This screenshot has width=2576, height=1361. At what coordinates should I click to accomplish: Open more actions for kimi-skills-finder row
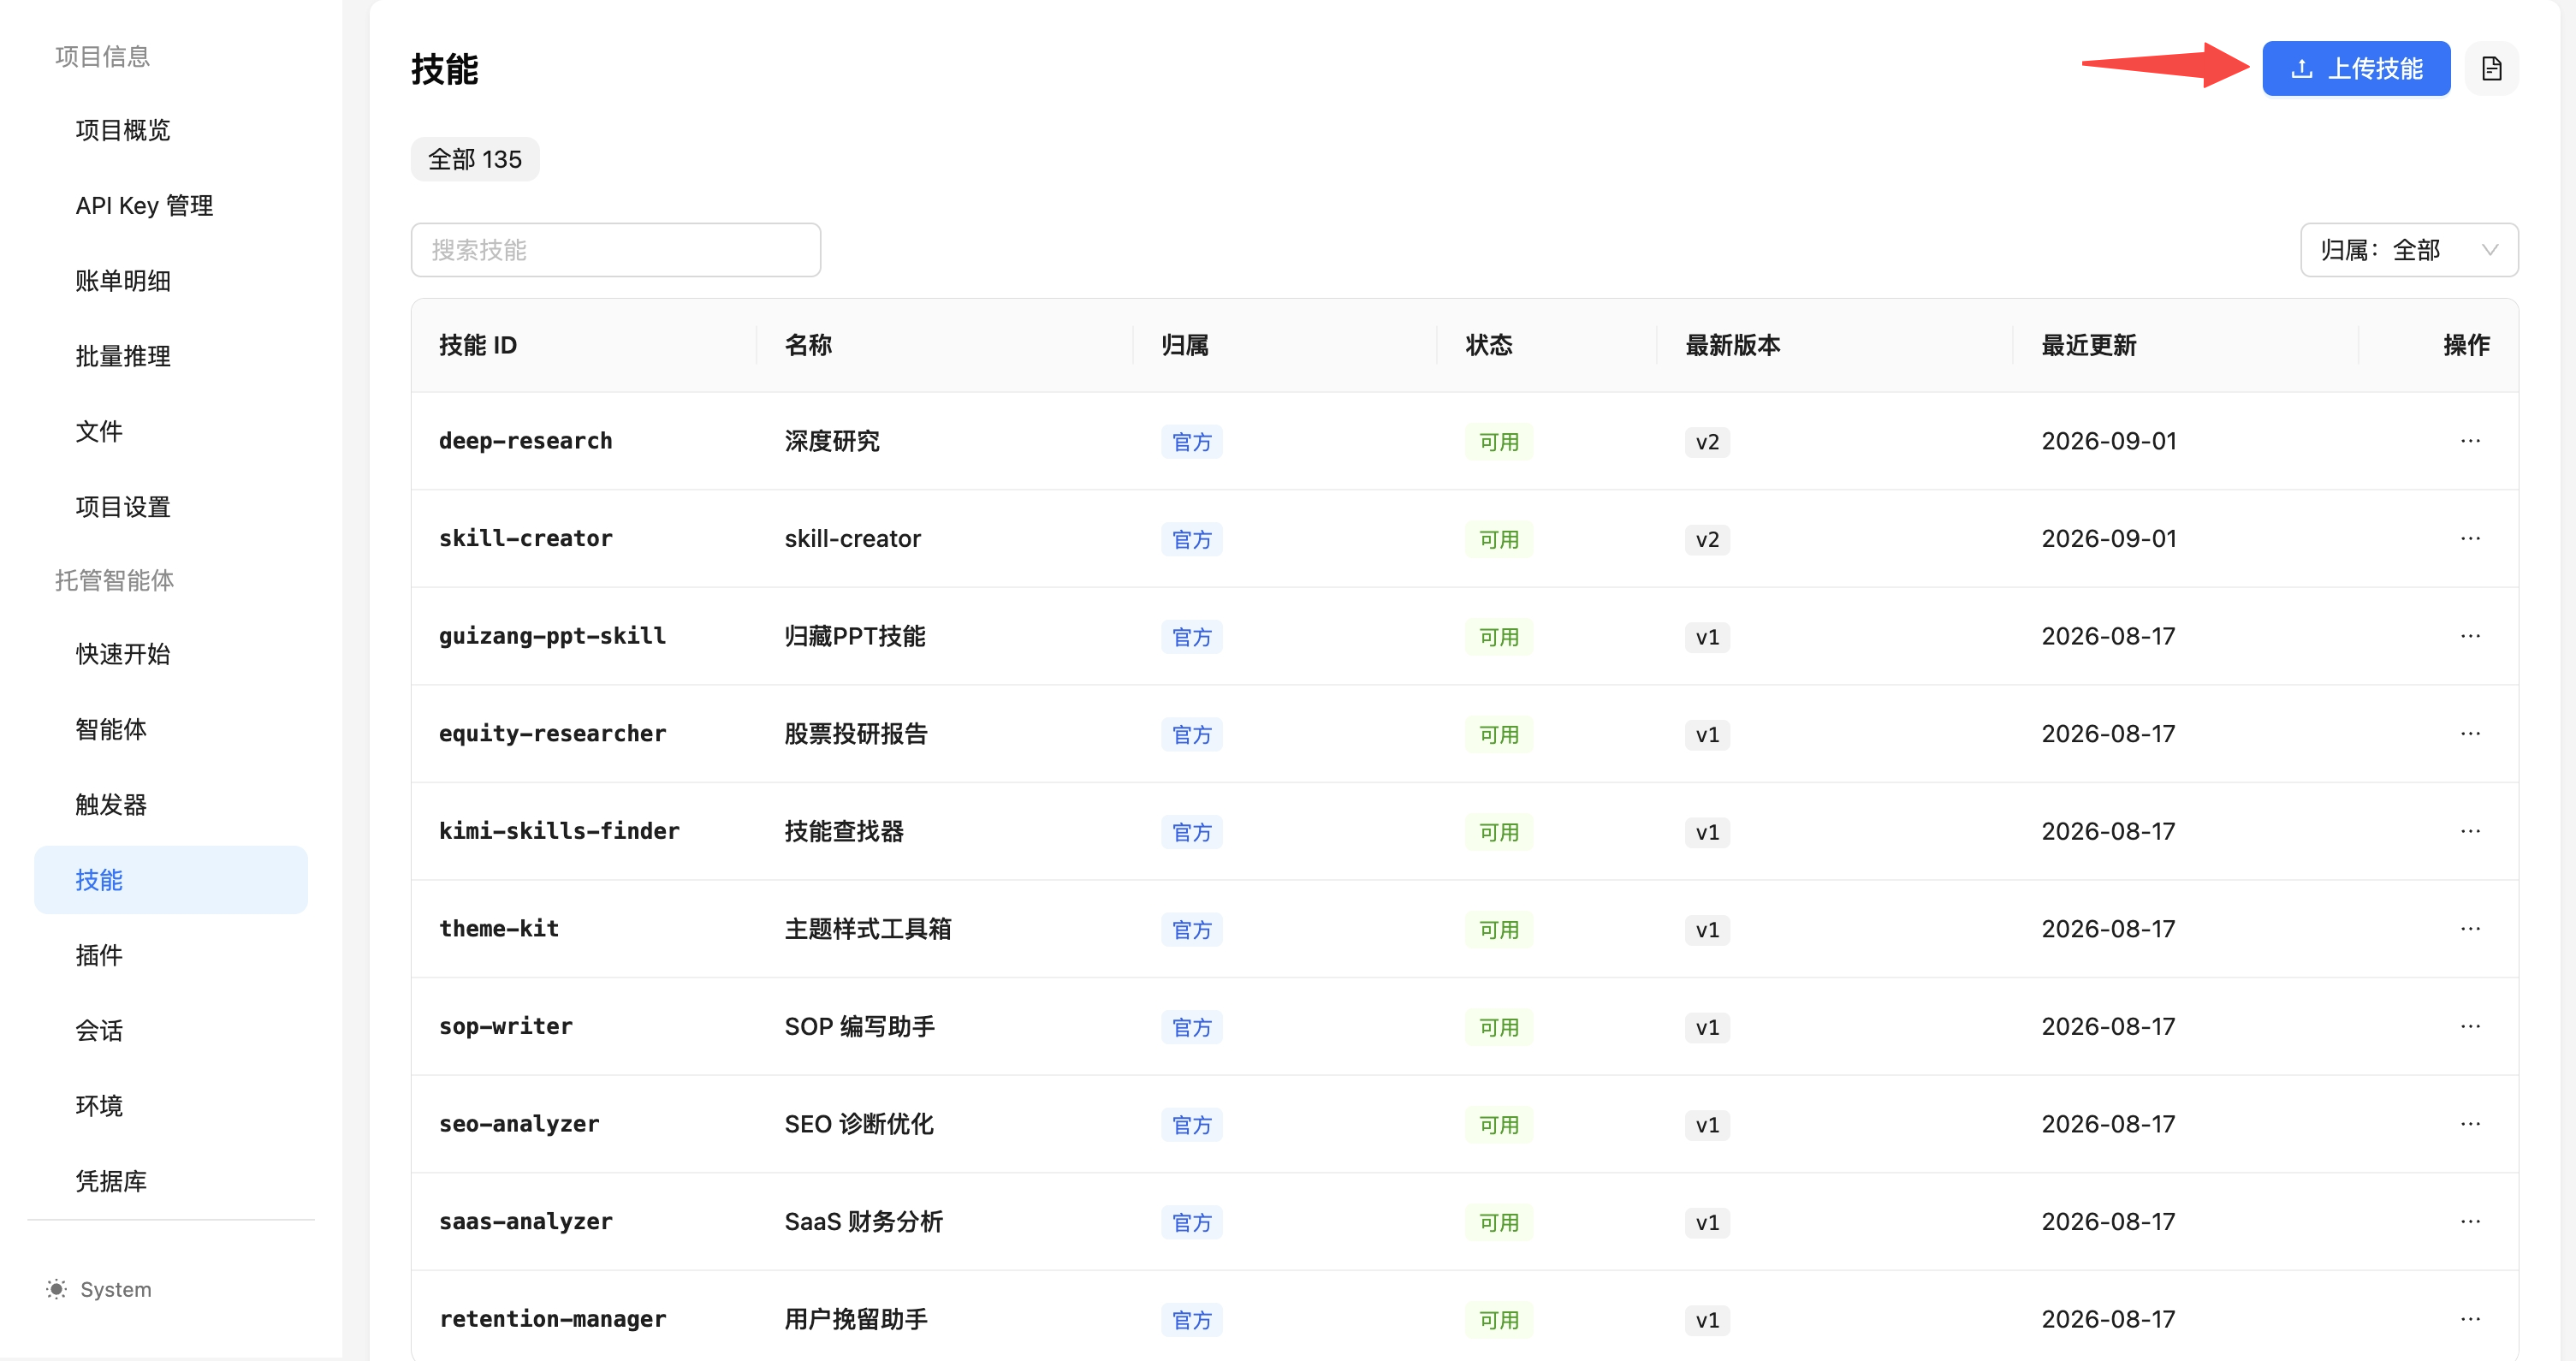[2470, 831]
